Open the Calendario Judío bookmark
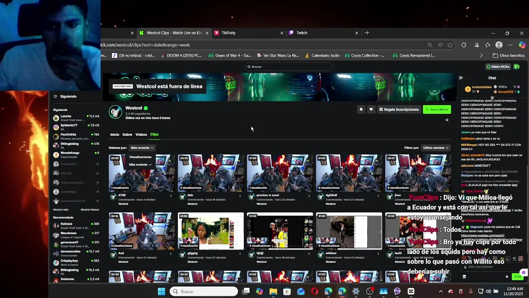The width and height of the screenshot is (529, 298). [x=322, y=55]
